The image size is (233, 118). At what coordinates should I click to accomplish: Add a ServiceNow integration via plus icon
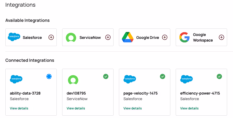[x=108, y=37]
